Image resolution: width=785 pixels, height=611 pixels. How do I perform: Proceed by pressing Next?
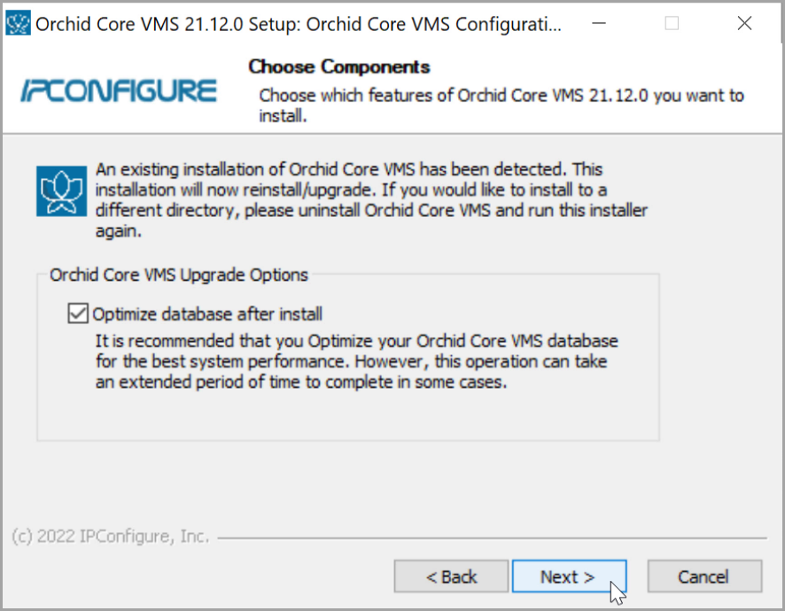(x=568, y=576)
